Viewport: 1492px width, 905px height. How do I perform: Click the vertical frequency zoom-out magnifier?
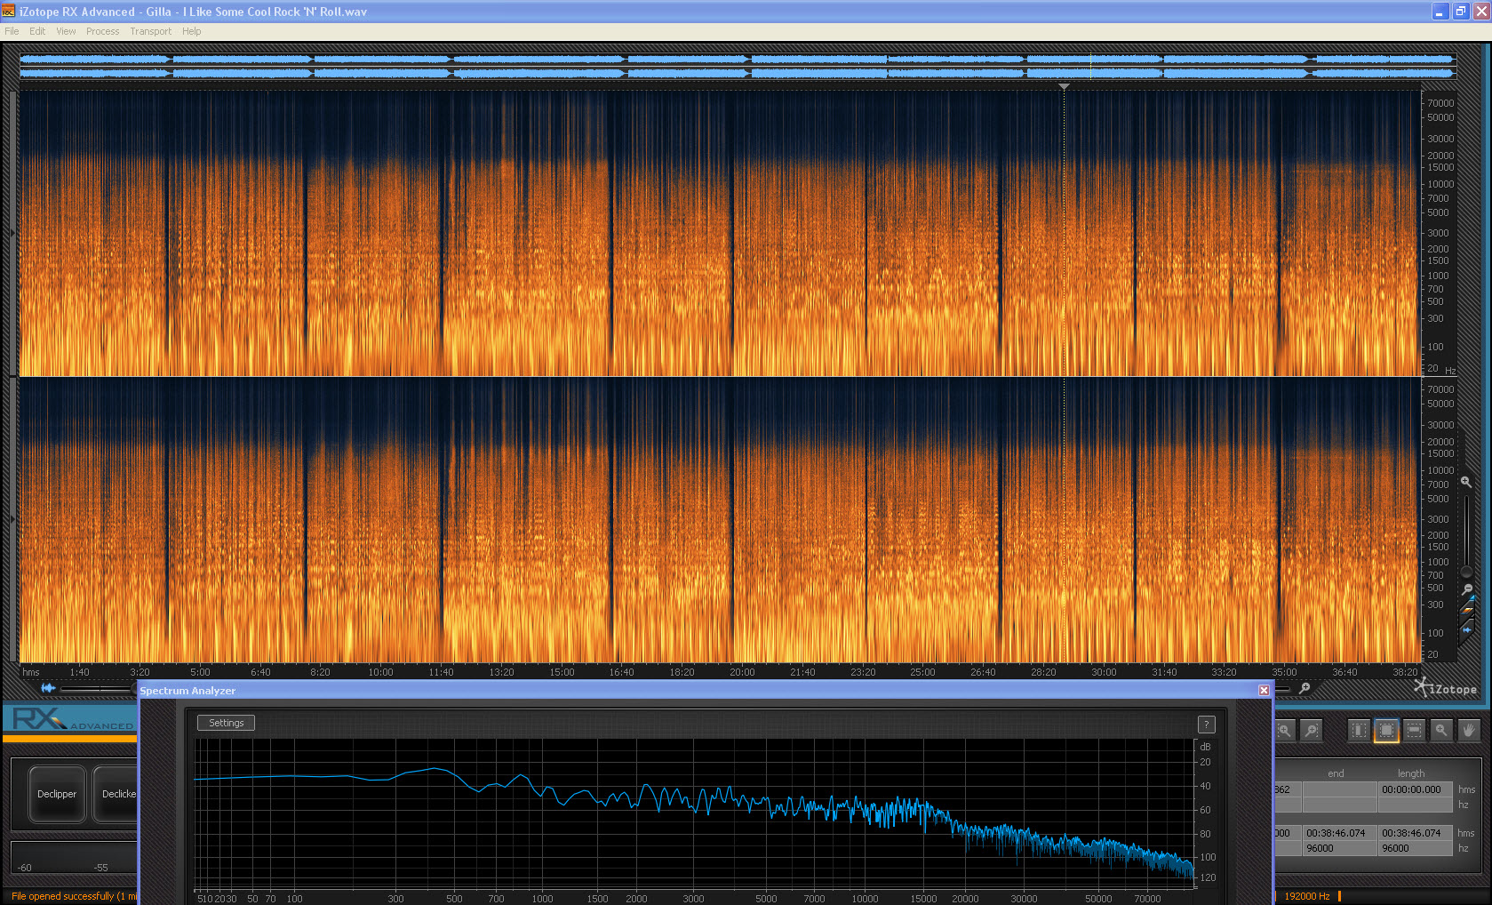click(x=1466, y=589)
